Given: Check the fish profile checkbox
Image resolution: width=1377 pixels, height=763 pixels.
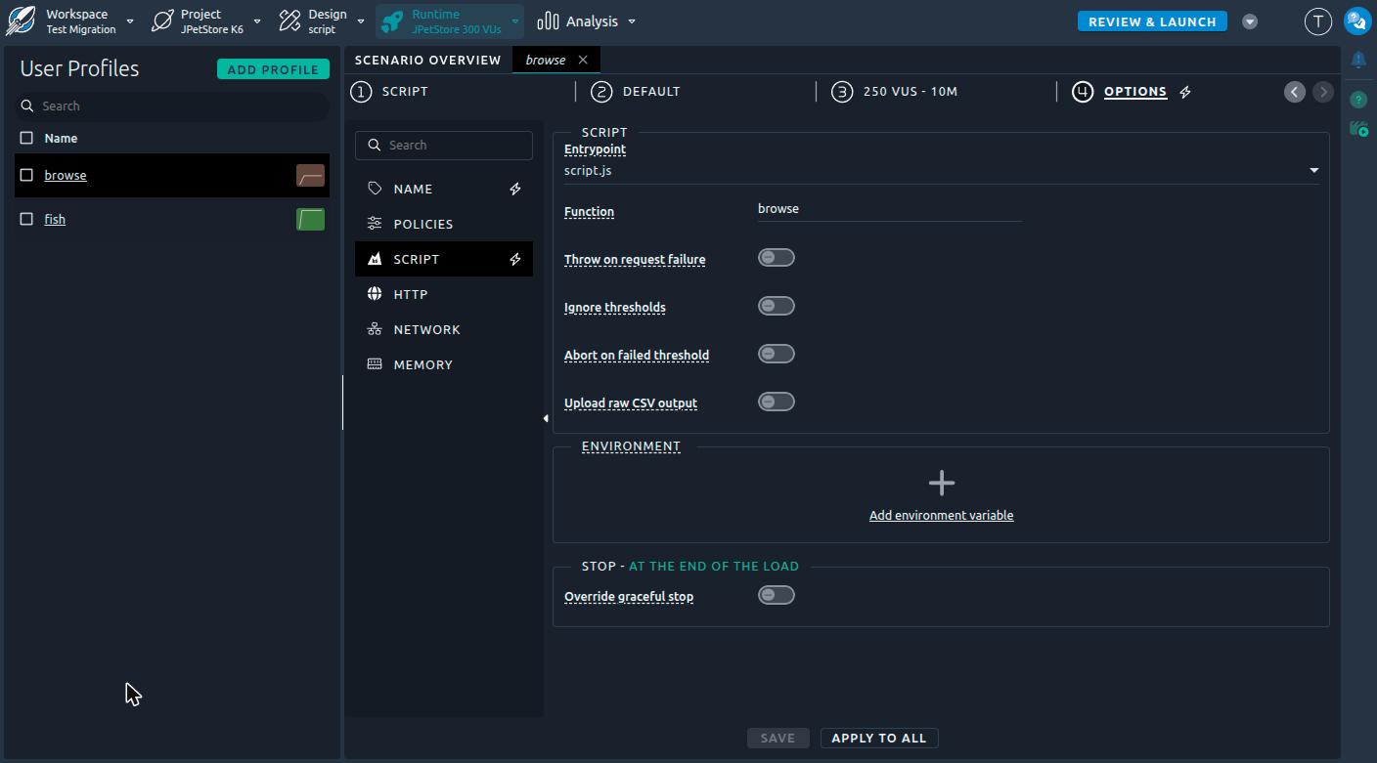Looking at the screenshot, I should (26, 219).
